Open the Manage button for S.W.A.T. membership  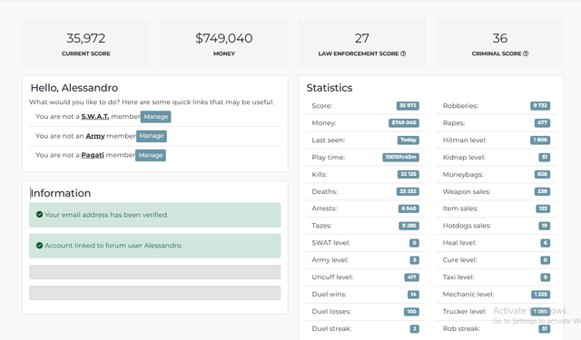click(x=155, y=117)
